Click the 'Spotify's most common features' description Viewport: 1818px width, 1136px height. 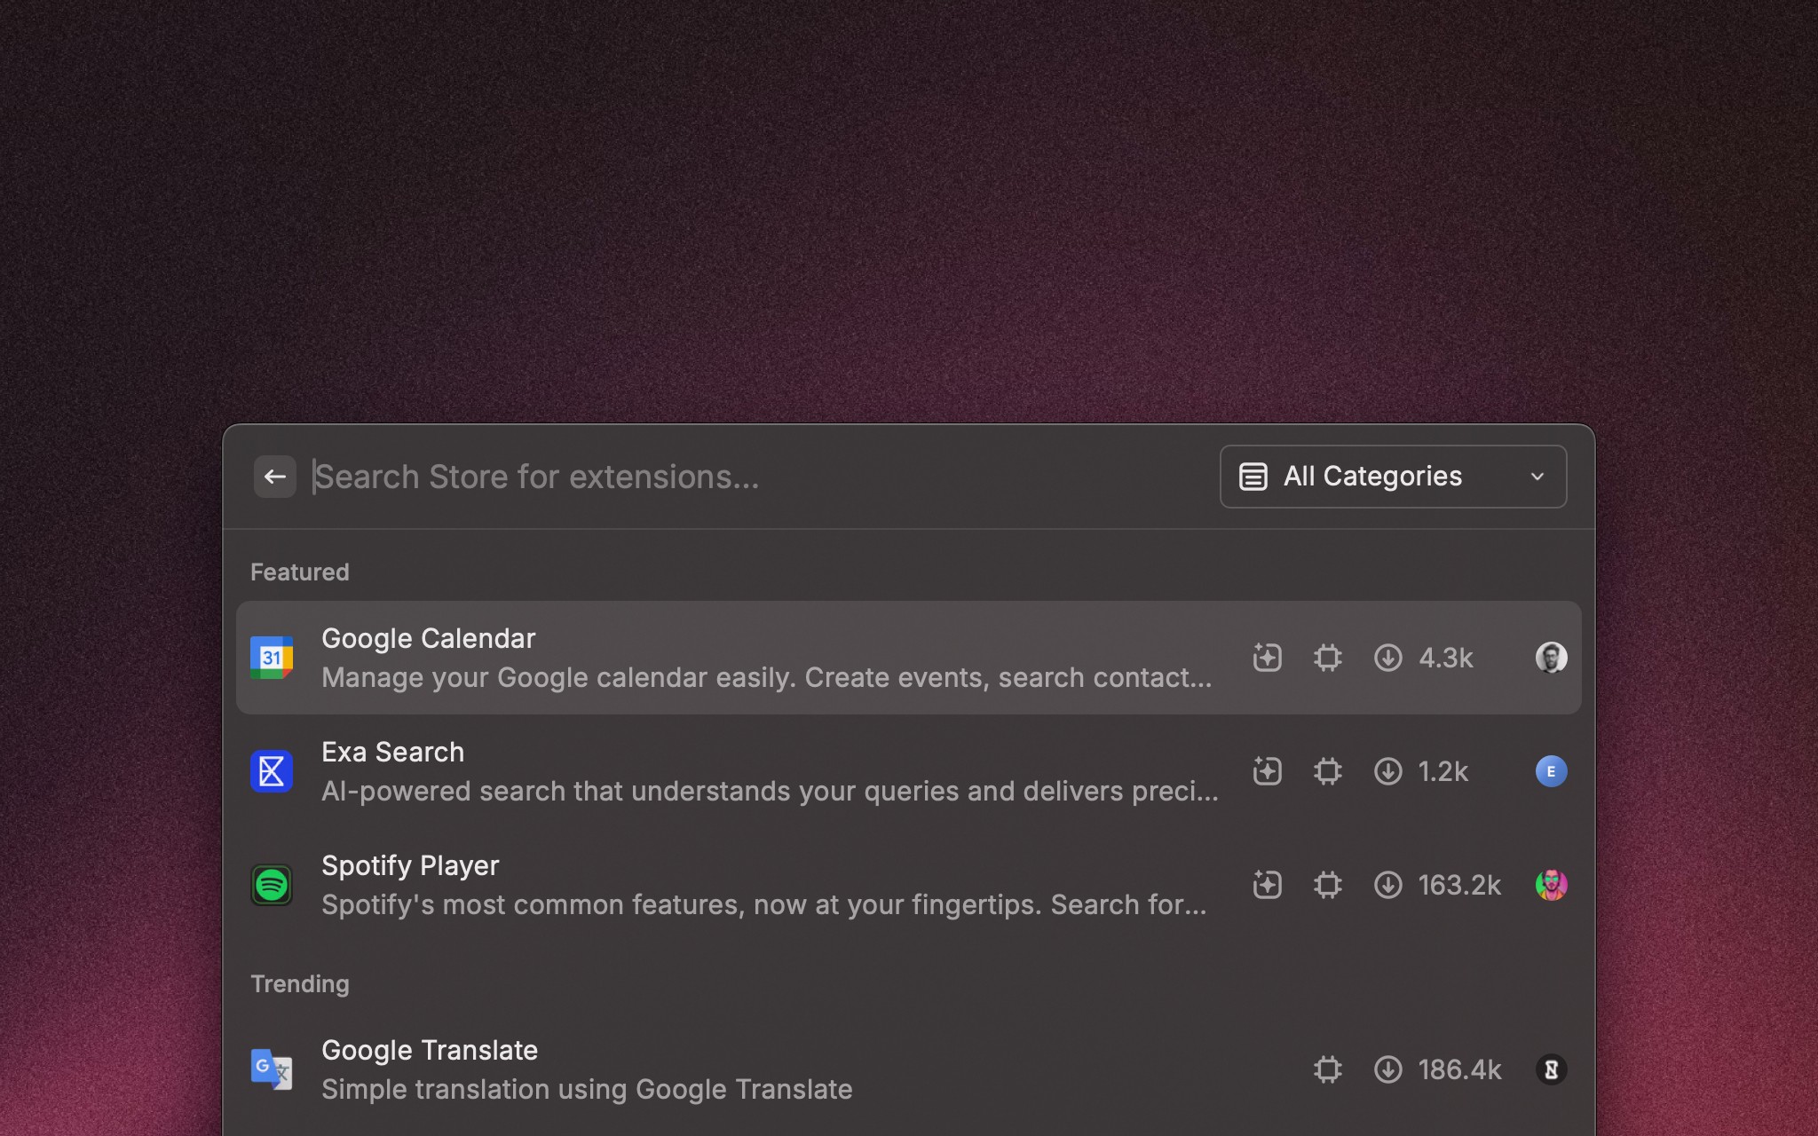764,904
